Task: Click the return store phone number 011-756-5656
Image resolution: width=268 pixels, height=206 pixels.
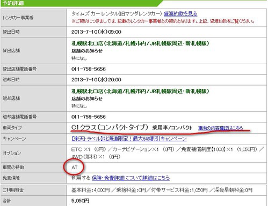Action: coord(89,117)
